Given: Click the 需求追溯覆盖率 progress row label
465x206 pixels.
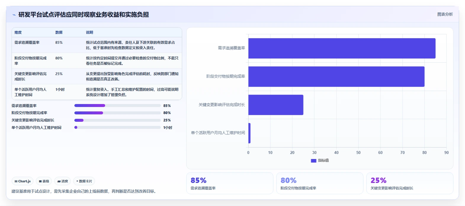Looking at the screenshot, I should point(24,106).
